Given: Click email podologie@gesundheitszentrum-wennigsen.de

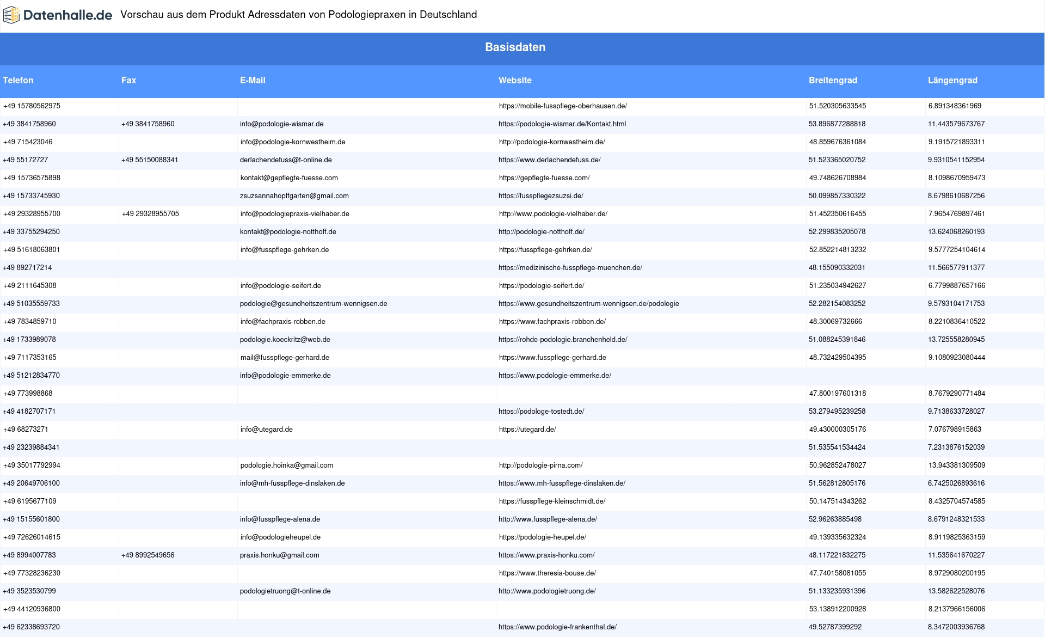Looking at the screenshot, I should [x=313, y=304].
